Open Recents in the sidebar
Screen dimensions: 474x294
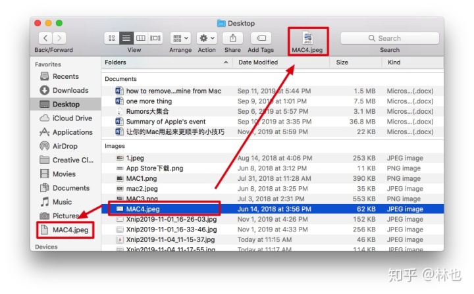tap(66, 76)
